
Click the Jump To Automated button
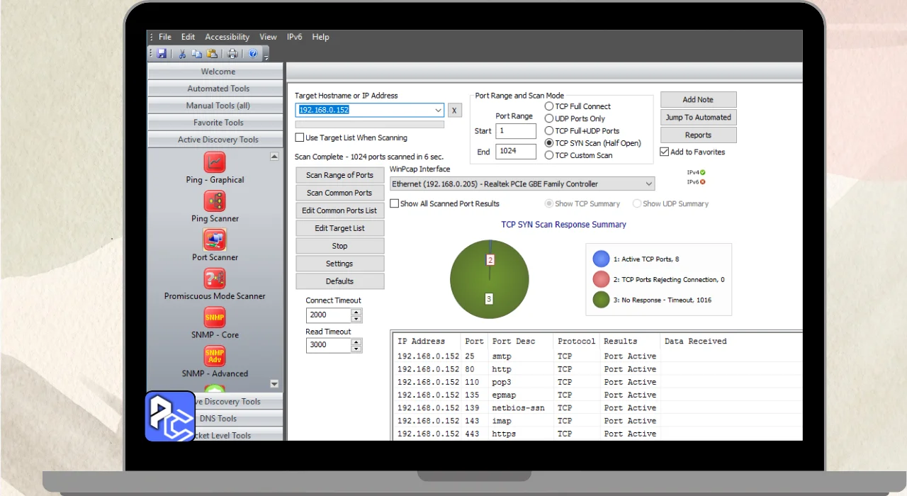[x=698, y=118]
